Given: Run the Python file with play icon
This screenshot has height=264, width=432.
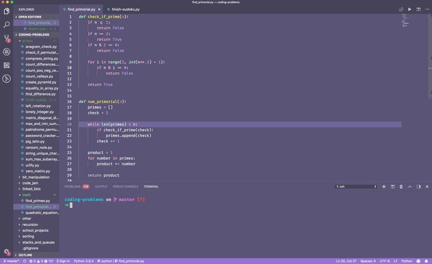Looking at the screenshot, I should 410,9.
